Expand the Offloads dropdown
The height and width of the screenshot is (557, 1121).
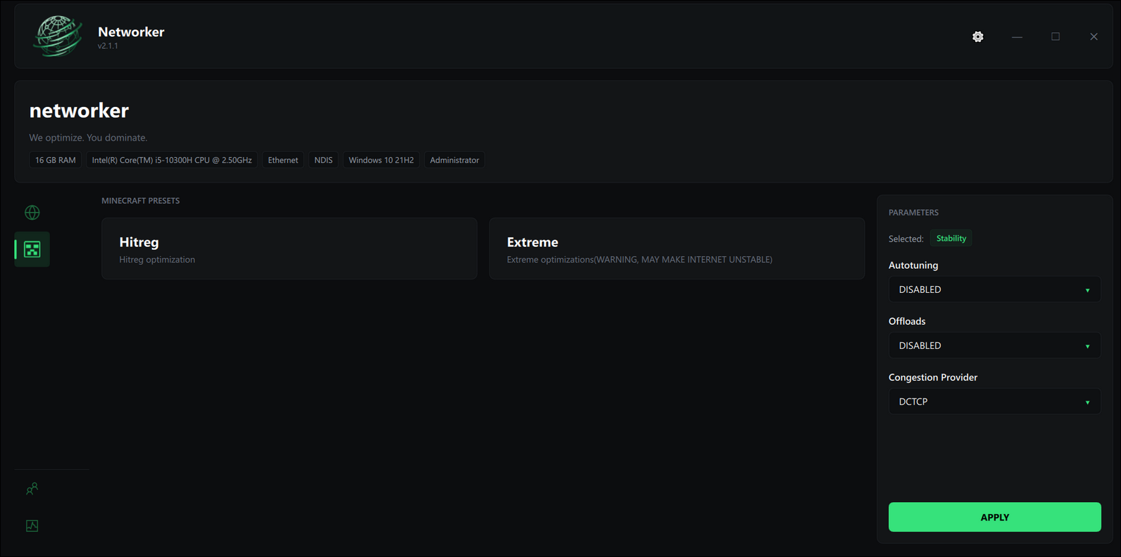click(x=995, y=346)
